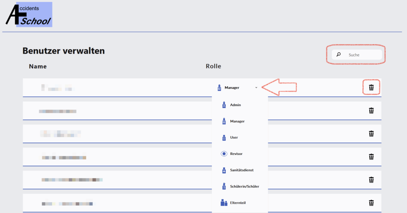Viewport: 407px width, 213px height.
Task: Pick the Revisor role option
Action: (236, 154)
